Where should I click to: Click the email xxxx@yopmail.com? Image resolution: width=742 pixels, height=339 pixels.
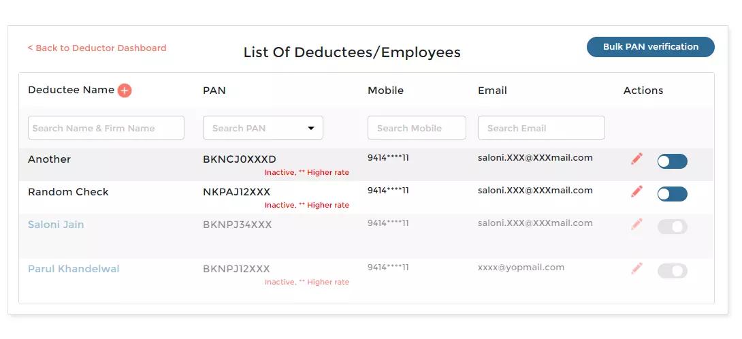521,268
